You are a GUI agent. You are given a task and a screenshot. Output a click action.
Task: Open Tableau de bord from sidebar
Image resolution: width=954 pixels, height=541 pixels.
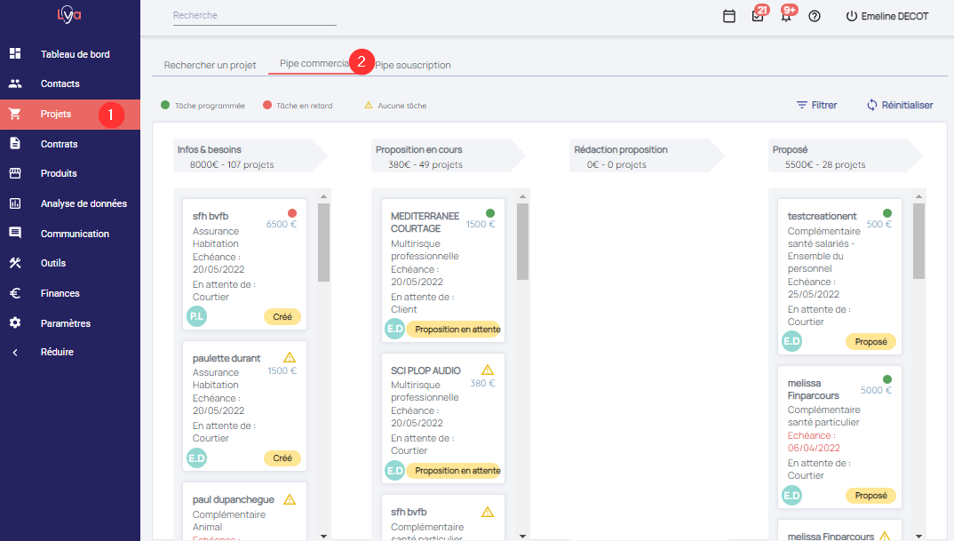point(75,54)
